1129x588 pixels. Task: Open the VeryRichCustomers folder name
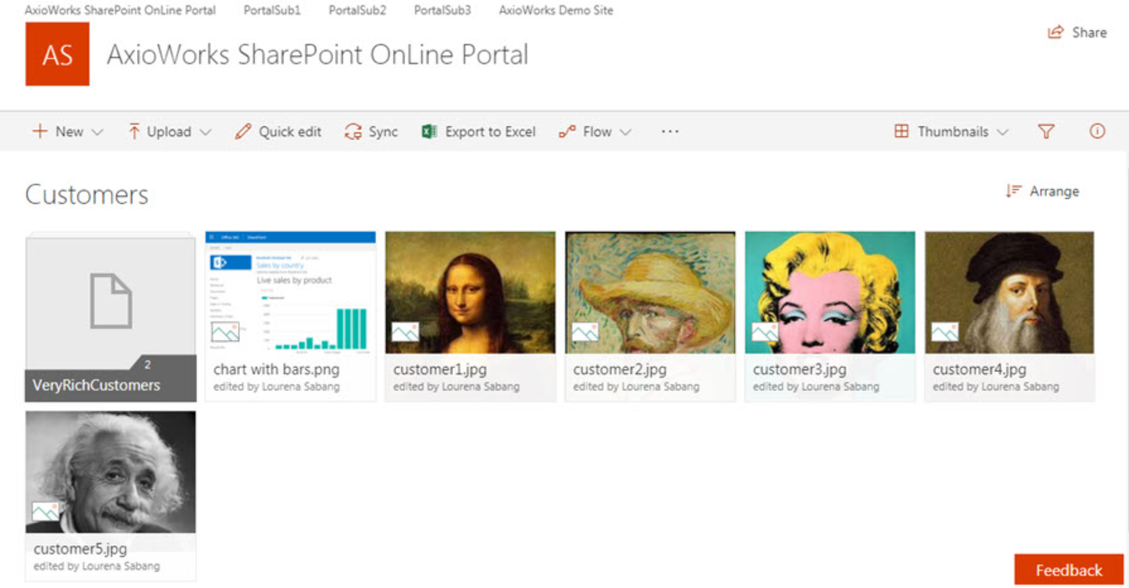pos(96,386)
